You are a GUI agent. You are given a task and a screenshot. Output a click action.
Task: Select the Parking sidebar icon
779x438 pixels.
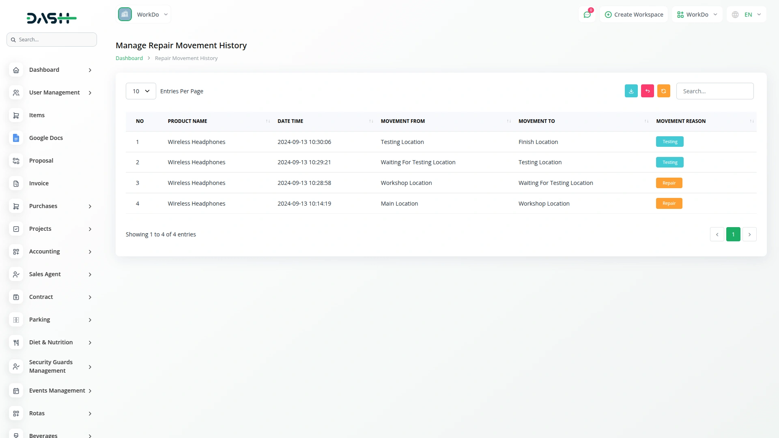[x=16, y=320]
